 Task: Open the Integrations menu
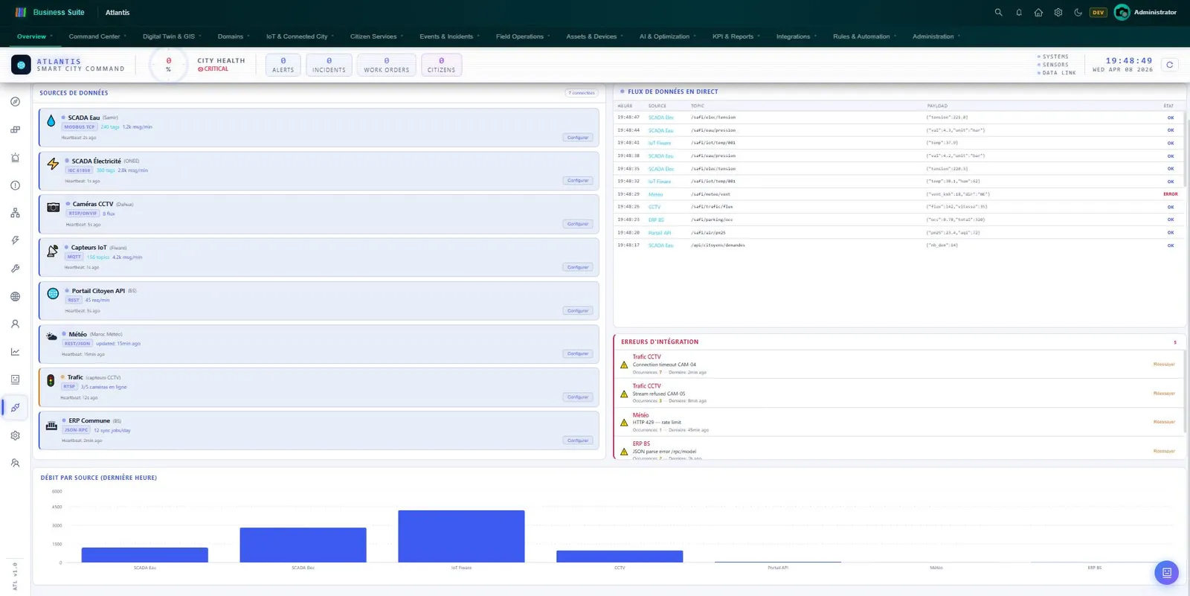coord(796,36)
